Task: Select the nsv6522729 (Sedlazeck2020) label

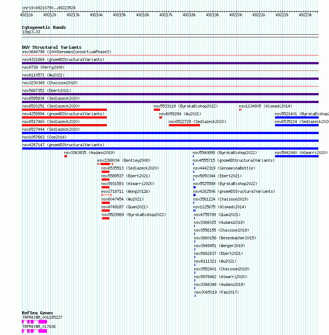Action: [x=197, y=122]
